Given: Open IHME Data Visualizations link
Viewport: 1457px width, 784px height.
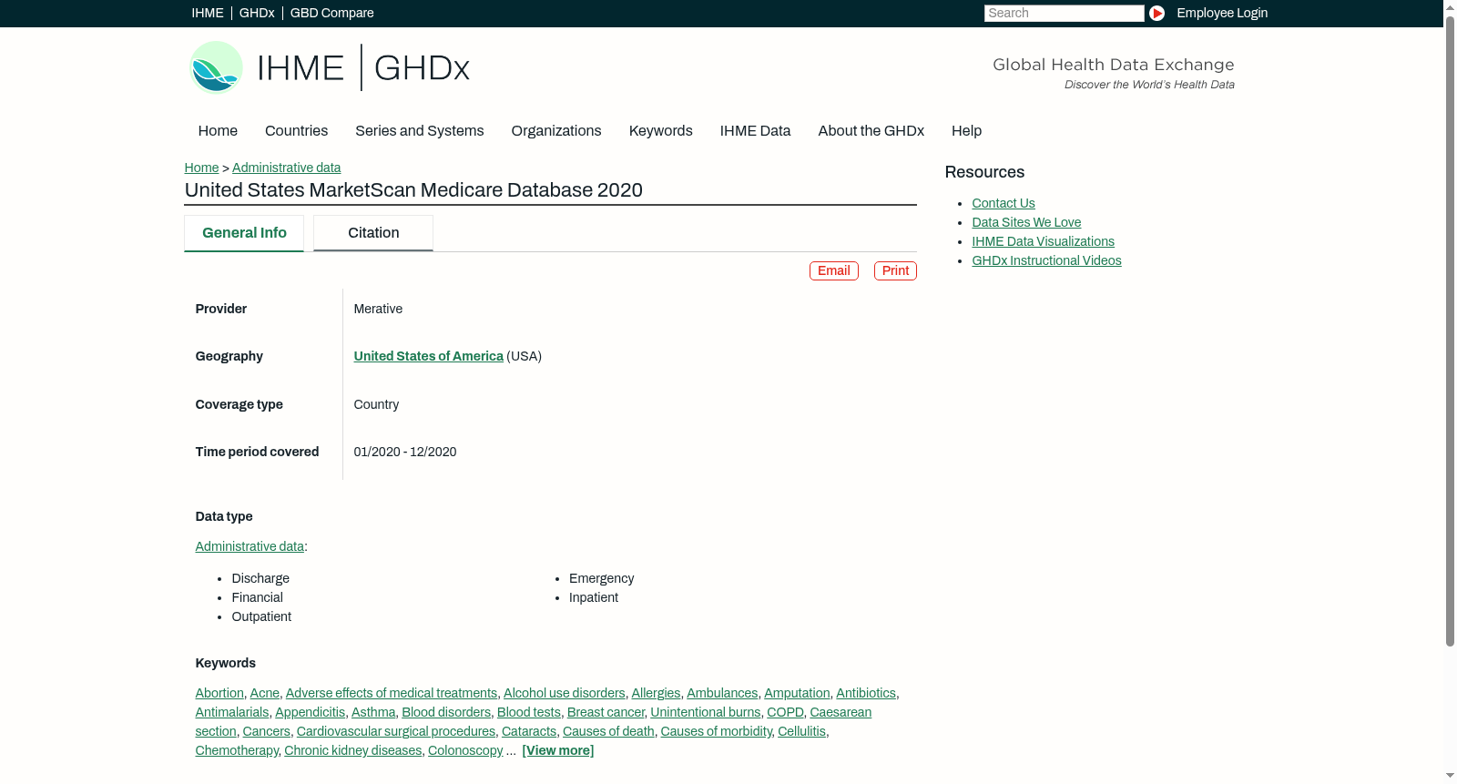Looking at the screenshot, I should tap(1043, 241).
